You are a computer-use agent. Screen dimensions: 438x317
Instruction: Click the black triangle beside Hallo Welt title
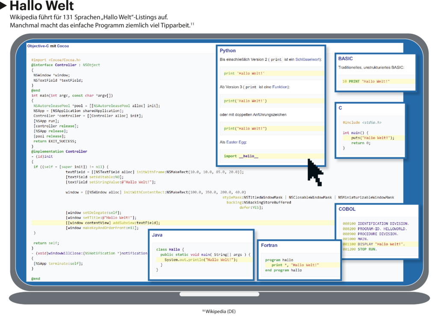coord(4,6)
